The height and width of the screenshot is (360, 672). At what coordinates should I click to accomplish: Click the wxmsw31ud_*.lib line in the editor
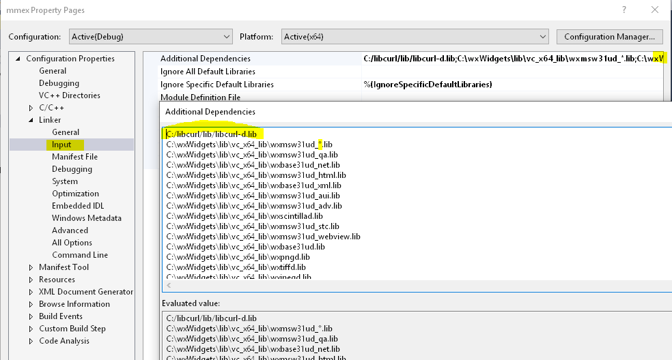(x=249, y=145)
